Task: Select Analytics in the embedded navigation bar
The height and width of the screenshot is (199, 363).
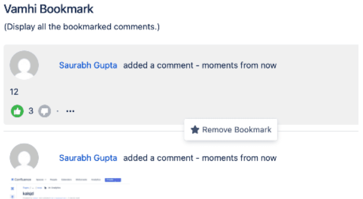Action: [x=96, y=180]
